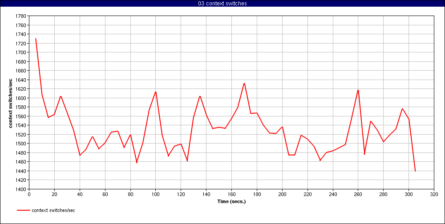Click the x-axis tick label 20
This screenshot has width=445, height=224.
[x=54, y=195]
